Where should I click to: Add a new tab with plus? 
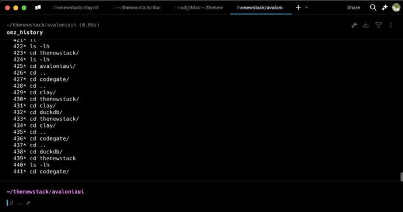298,7
